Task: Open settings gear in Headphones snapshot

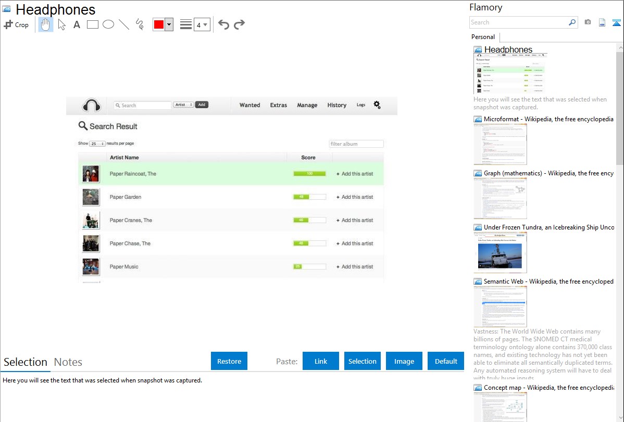Action: (377, 105)
